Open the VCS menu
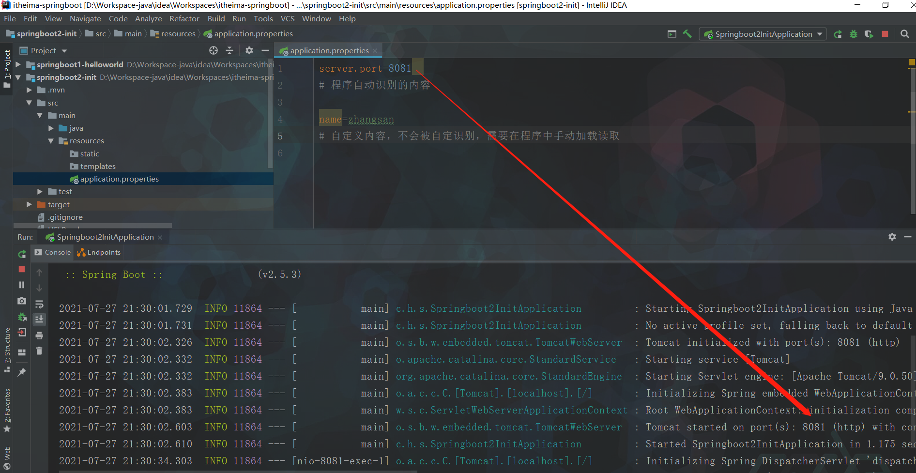916x473 pixels. click(288, 18)
